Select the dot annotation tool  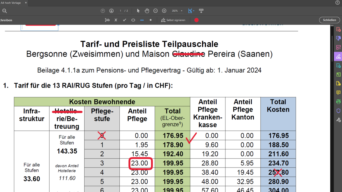pos(150,20)
